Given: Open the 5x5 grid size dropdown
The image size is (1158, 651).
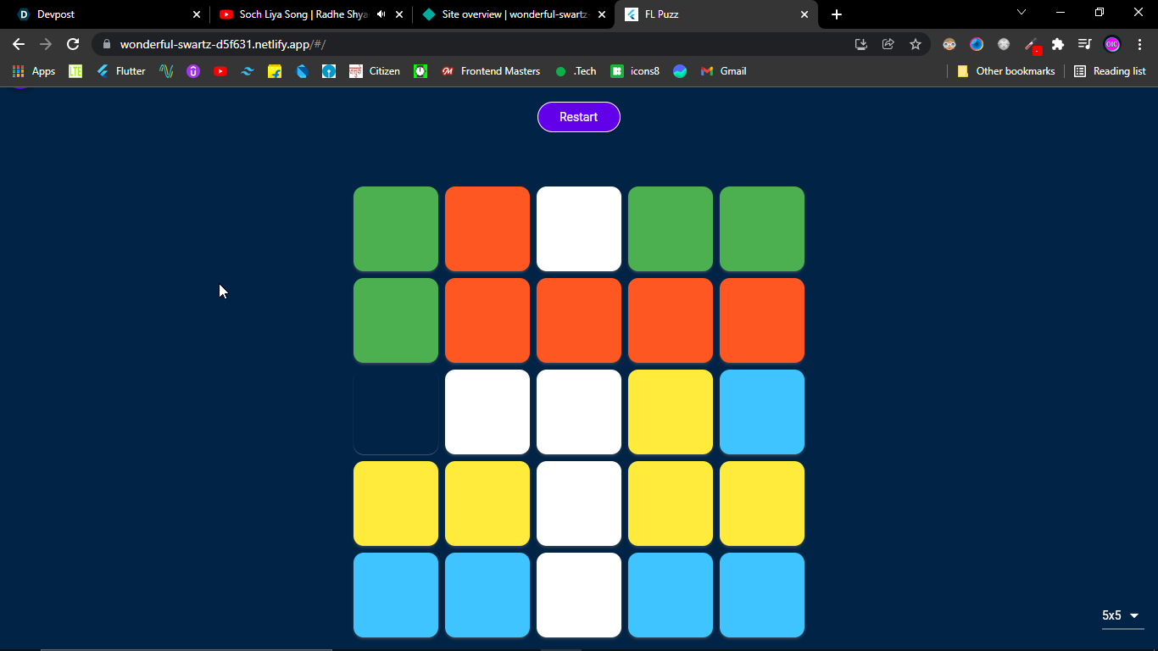Looking at the screenshot, I should (x=1122, y=616).
